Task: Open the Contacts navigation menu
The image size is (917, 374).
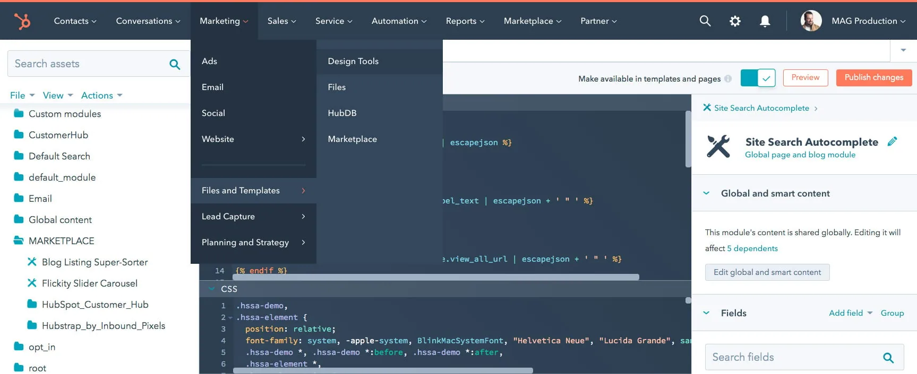Action: pyautogui.click(x=75, y=21)
